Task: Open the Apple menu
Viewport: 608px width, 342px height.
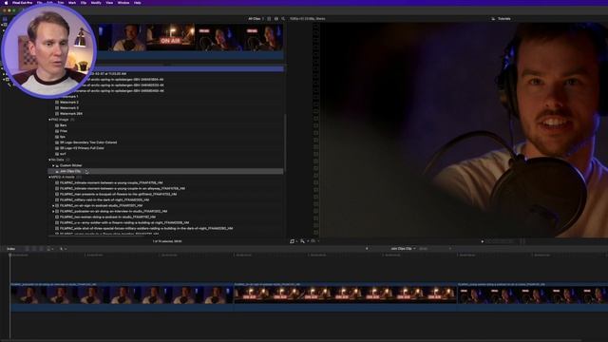Action: click(6, 2)
